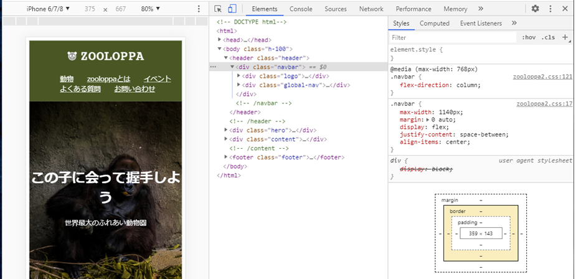The image size is (576, 279).
Task: Open the iPhone 6/7/8 device dropdown
Action: pyautogui.click(x=48, y=9)
